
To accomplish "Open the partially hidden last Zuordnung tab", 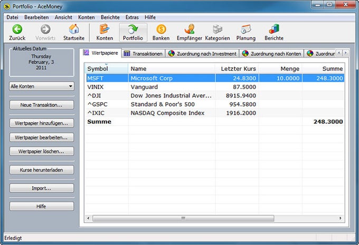I will click(320, 54).
